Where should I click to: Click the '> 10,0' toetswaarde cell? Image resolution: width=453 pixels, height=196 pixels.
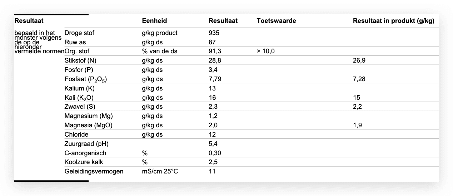265,51
